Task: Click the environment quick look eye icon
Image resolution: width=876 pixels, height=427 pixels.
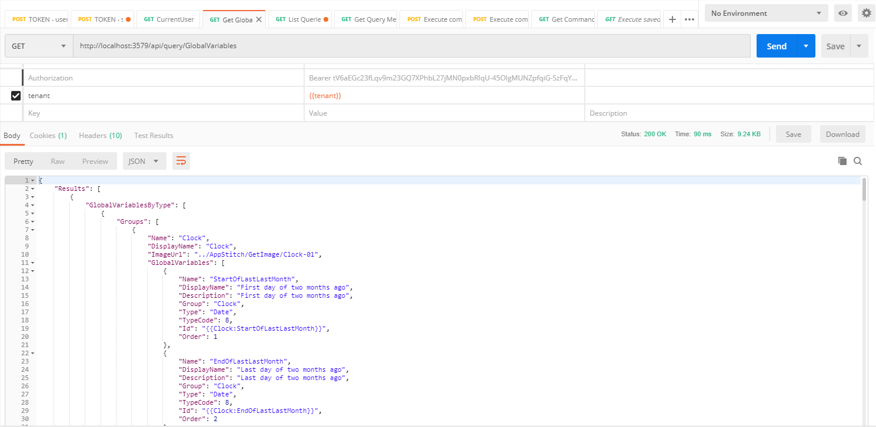Action: click(x=843, y=13)
